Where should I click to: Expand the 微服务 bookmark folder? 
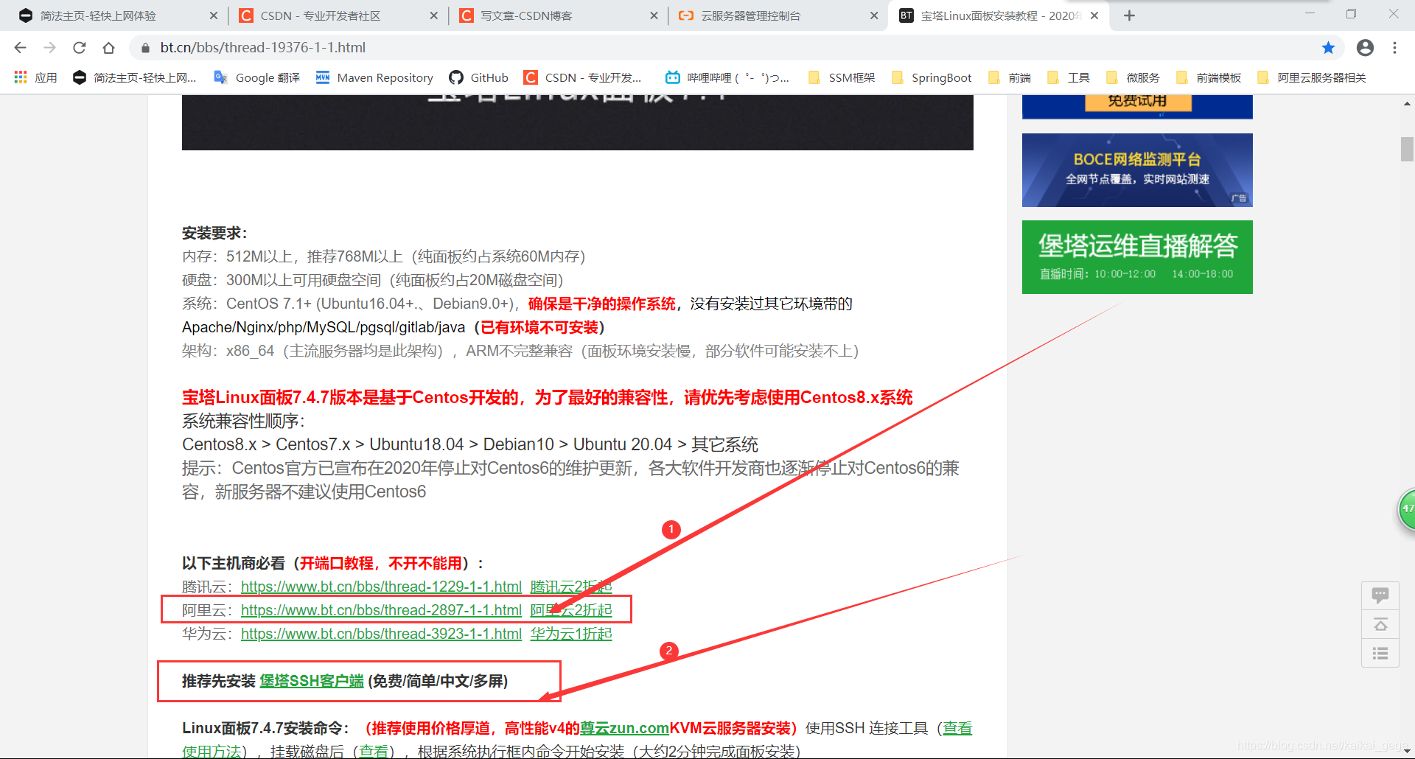click(1133, 77)
